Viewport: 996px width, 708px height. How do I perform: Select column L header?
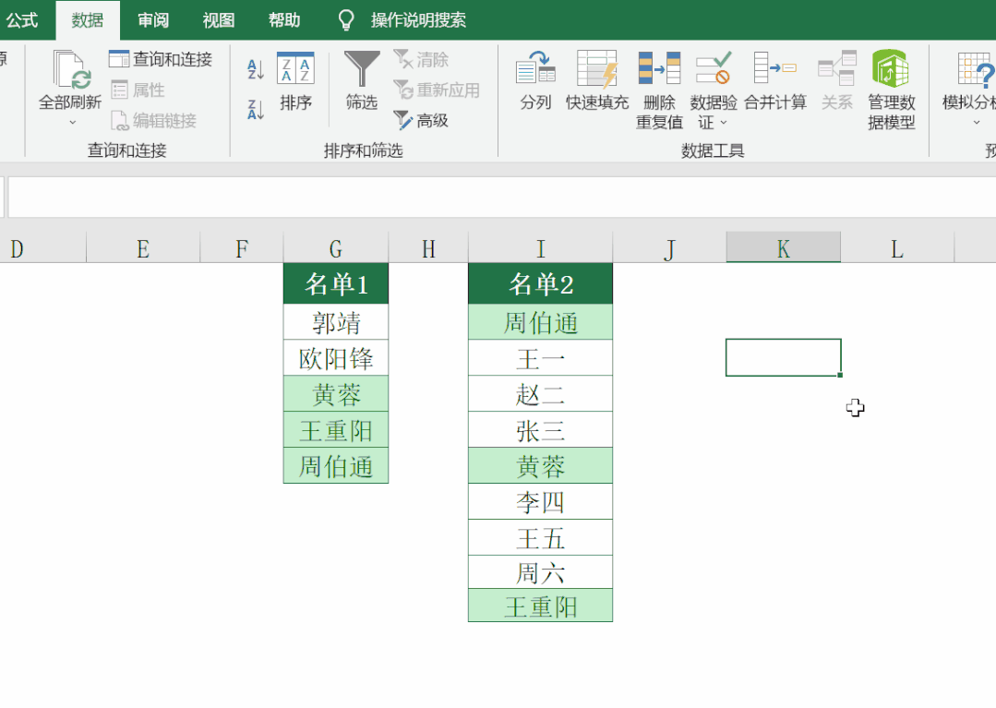897,249
